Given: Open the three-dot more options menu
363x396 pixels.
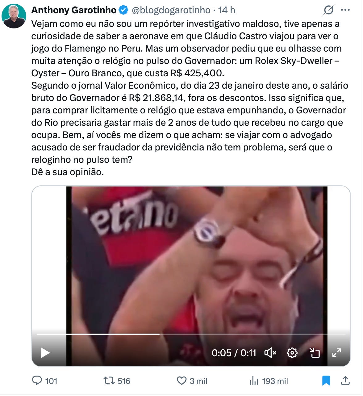Looking at the screenshot, I should [345, 10].
